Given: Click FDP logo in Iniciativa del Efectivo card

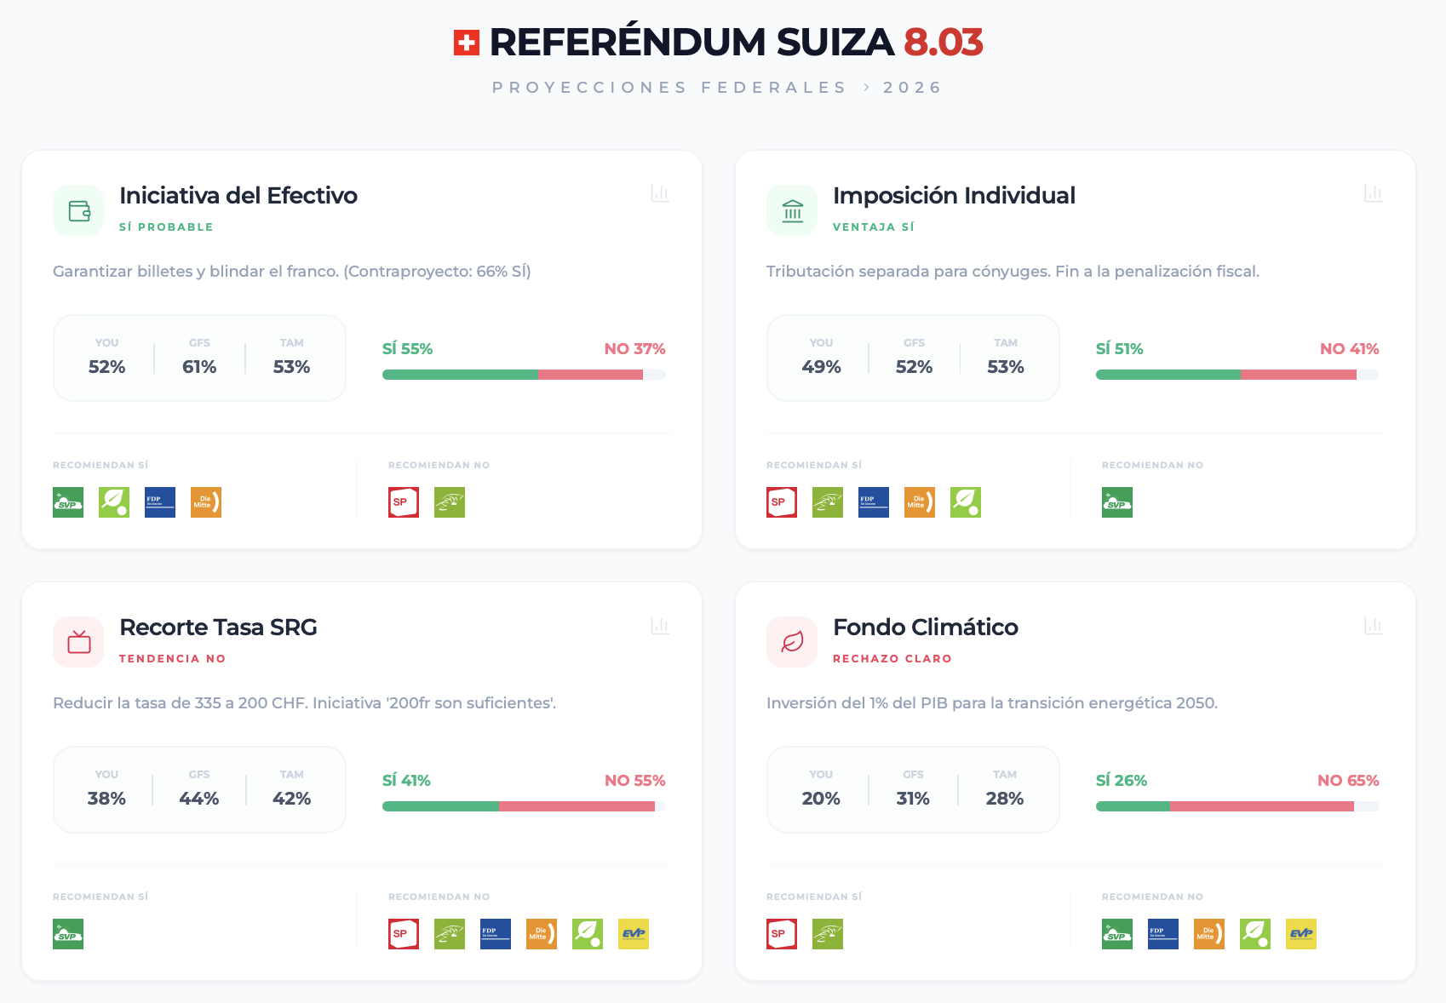Looking at the screenshot, I should coord(159,502).
